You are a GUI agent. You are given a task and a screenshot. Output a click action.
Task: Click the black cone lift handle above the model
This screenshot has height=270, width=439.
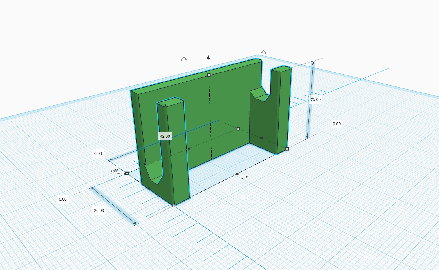208,57
